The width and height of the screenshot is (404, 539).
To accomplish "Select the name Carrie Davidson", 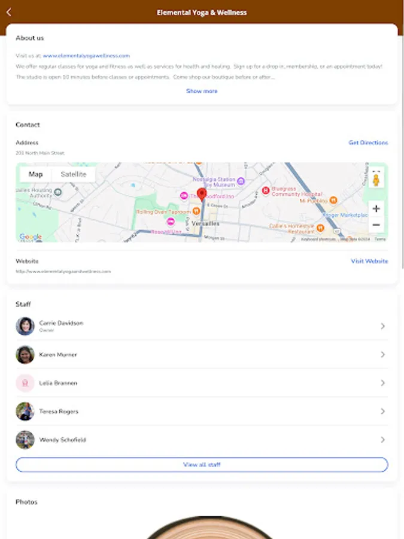I will point(61,323).
